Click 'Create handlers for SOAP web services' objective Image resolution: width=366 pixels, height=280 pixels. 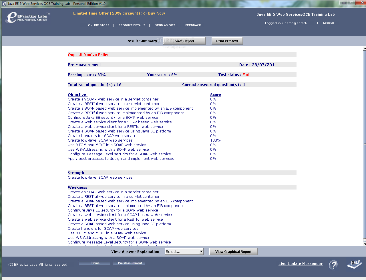tap(103, 136)
